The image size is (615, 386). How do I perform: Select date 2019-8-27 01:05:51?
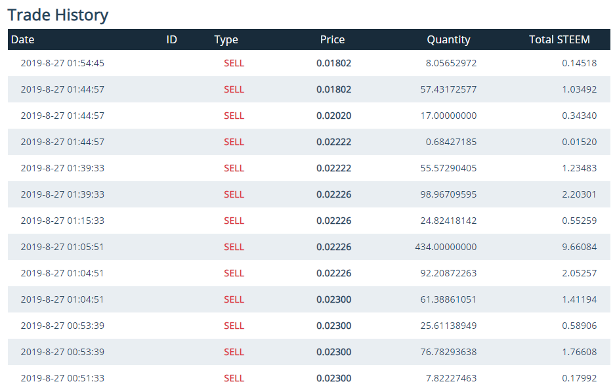click(62, 247)
